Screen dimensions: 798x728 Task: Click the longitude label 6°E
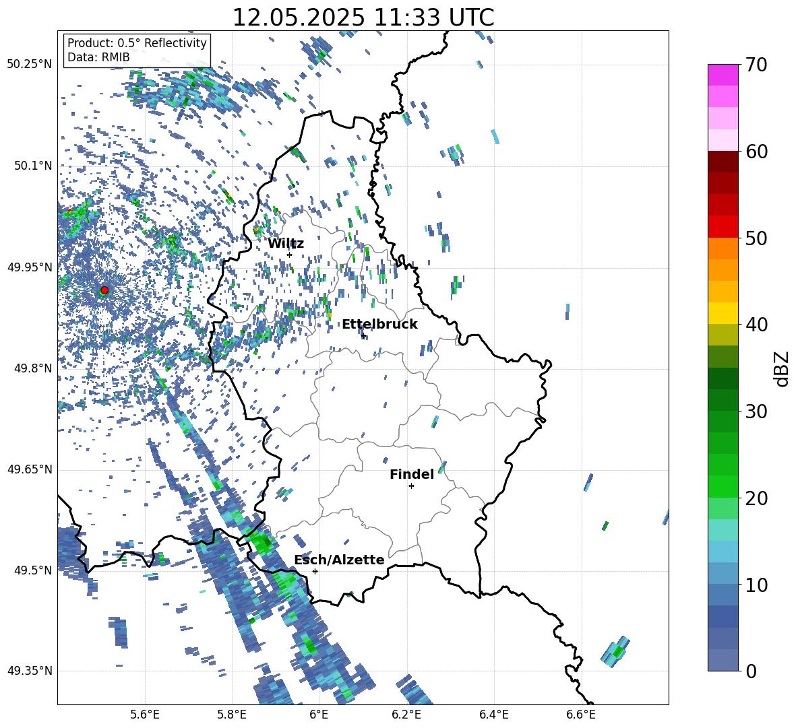pyautogui.click(x=319, y=715)
